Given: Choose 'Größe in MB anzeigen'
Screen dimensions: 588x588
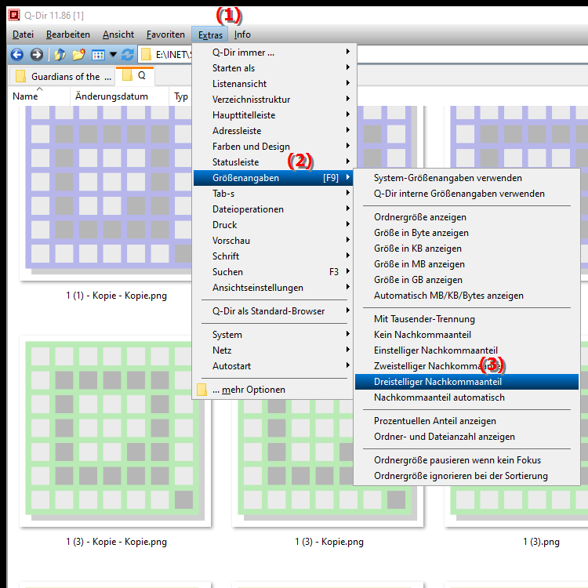Looking at the screenshot, I should tap(419, 264).
